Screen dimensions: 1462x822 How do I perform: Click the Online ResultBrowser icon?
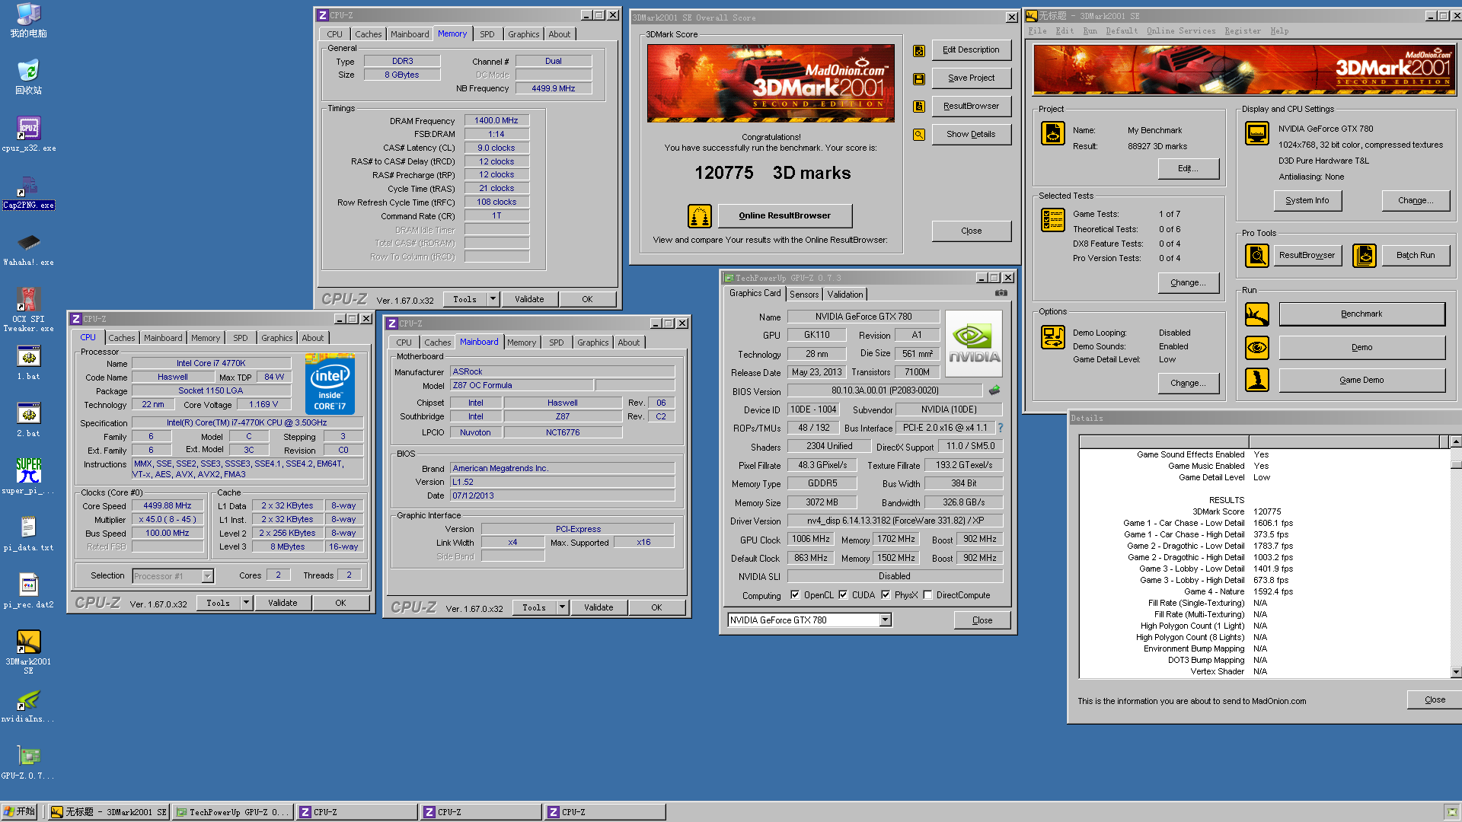699,216
